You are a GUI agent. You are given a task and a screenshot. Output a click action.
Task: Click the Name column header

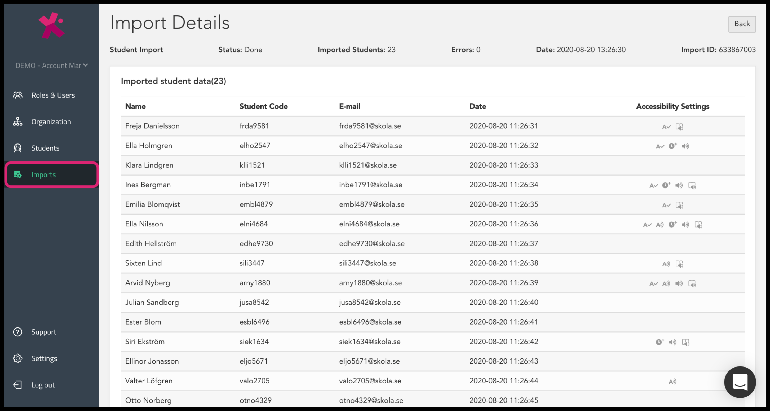(135, 106)
